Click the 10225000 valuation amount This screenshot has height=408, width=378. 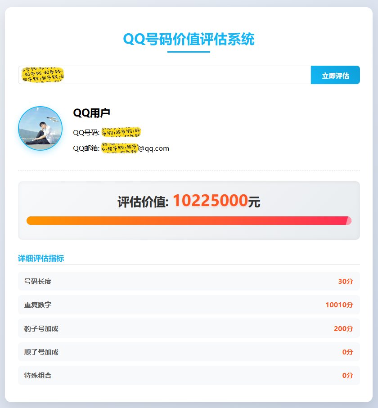(210, 200)
